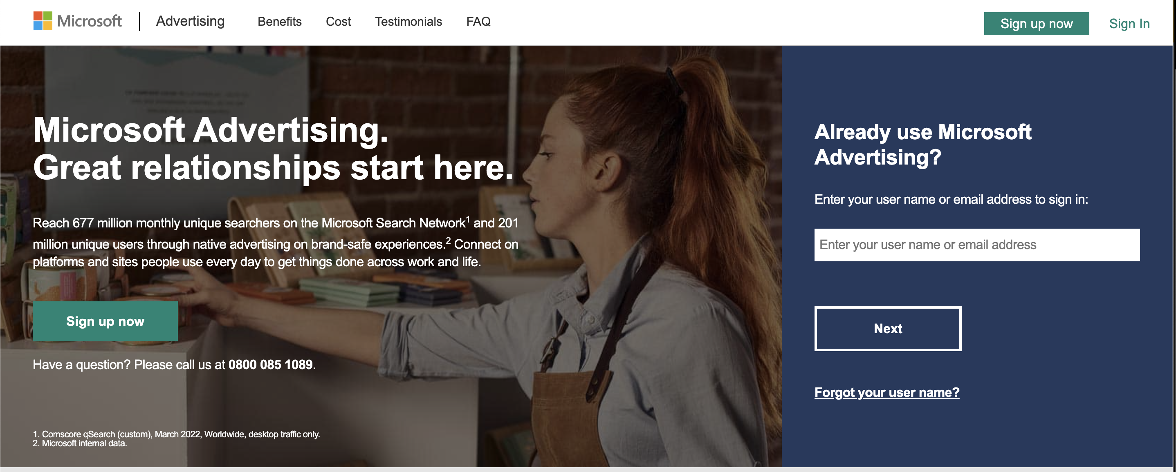The image size is (1176, 472).
Task: Click the Microsoft four-color logo icon
Action: [x=43, y=21]
